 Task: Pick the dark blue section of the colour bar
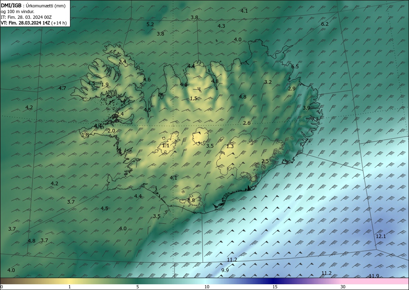(x=274, y=281)
